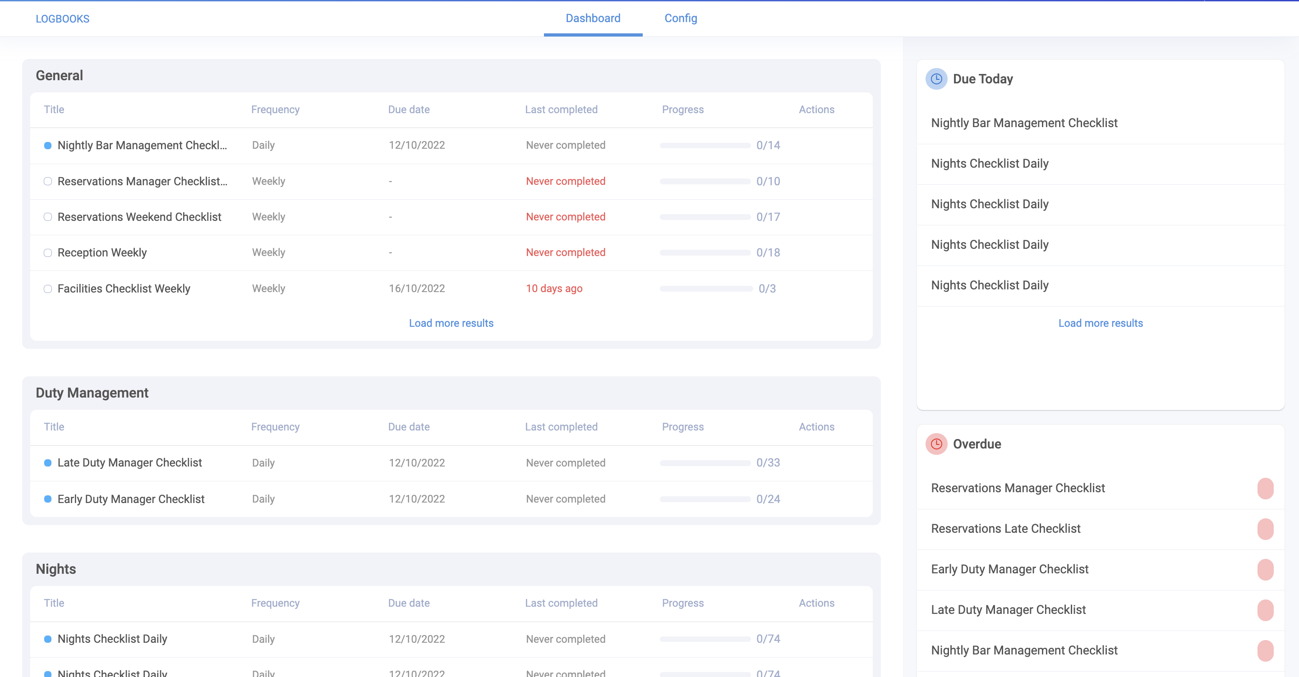Click Load more results in the General section
Viewport: 1299px width, 677px height.
451,323
